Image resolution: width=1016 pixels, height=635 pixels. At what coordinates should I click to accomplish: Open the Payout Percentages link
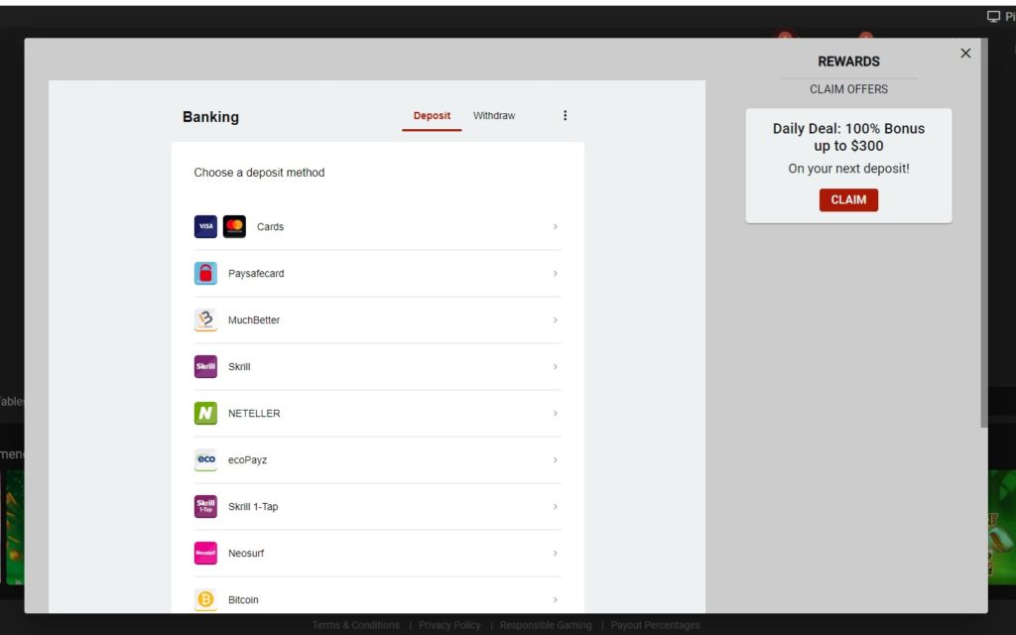[x=655, y=625]
